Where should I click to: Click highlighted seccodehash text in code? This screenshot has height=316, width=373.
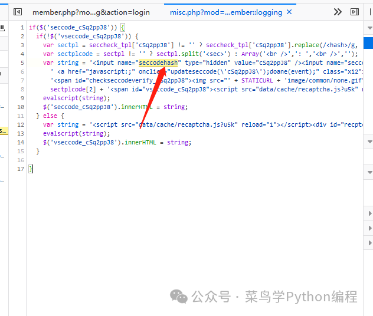(158, 62)
